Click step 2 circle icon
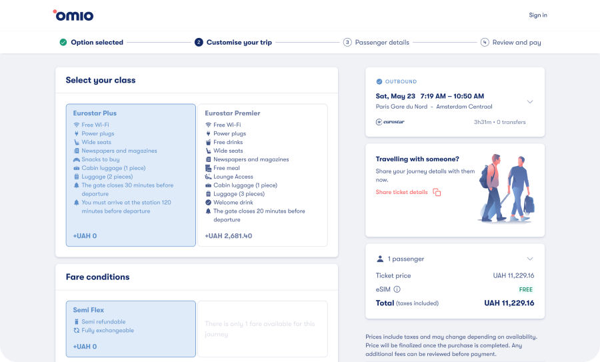Viewport: 600px width, 362px height. (x=199, y=42)
